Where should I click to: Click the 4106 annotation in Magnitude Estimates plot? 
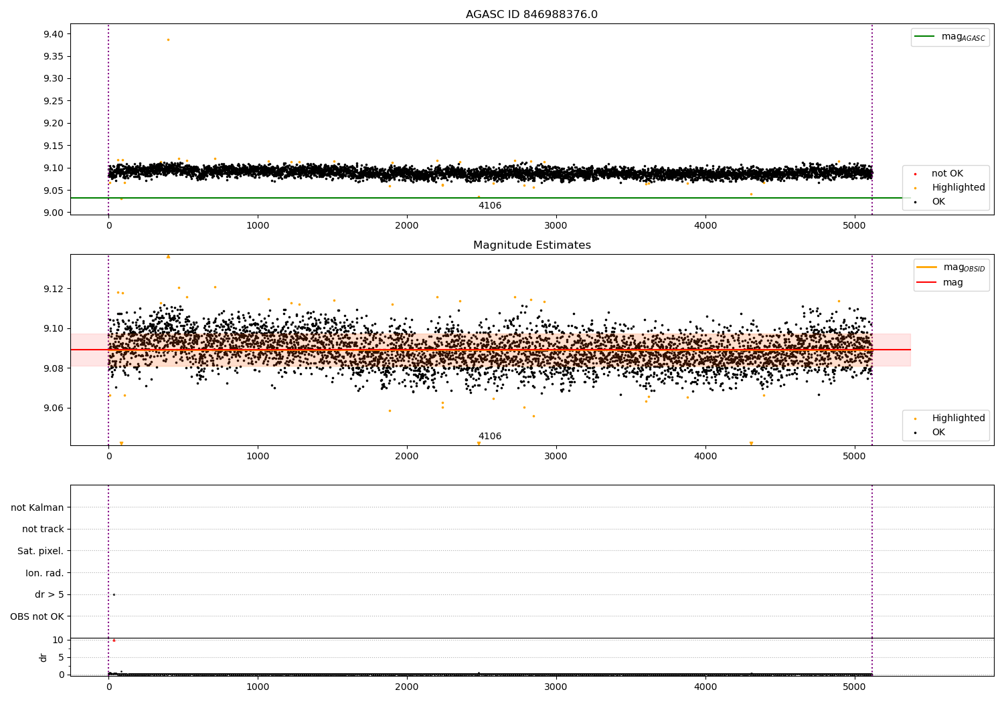(x=490, y=437)
